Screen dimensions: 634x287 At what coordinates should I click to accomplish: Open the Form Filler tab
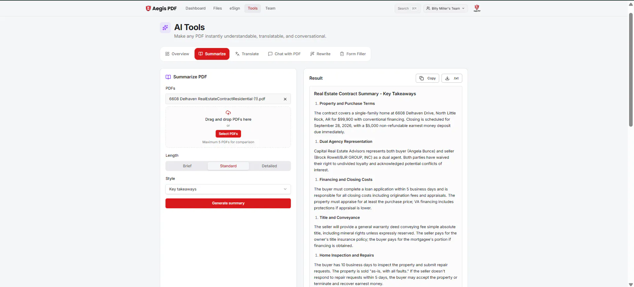click(x=353, y=54)
